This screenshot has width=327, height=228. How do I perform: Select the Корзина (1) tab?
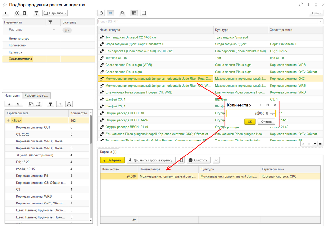coord(109,152)
